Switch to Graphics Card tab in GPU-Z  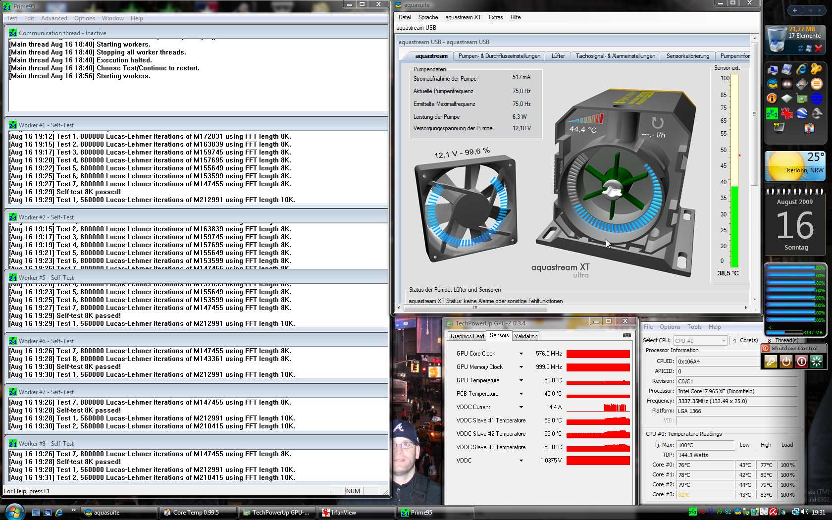coord(467,336)
